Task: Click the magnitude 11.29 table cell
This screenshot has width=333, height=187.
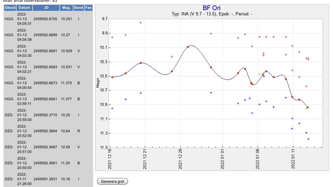Action: 65,163
